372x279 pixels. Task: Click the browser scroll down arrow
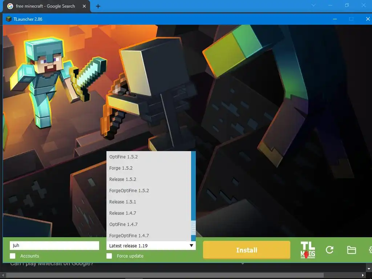point(369,269)
